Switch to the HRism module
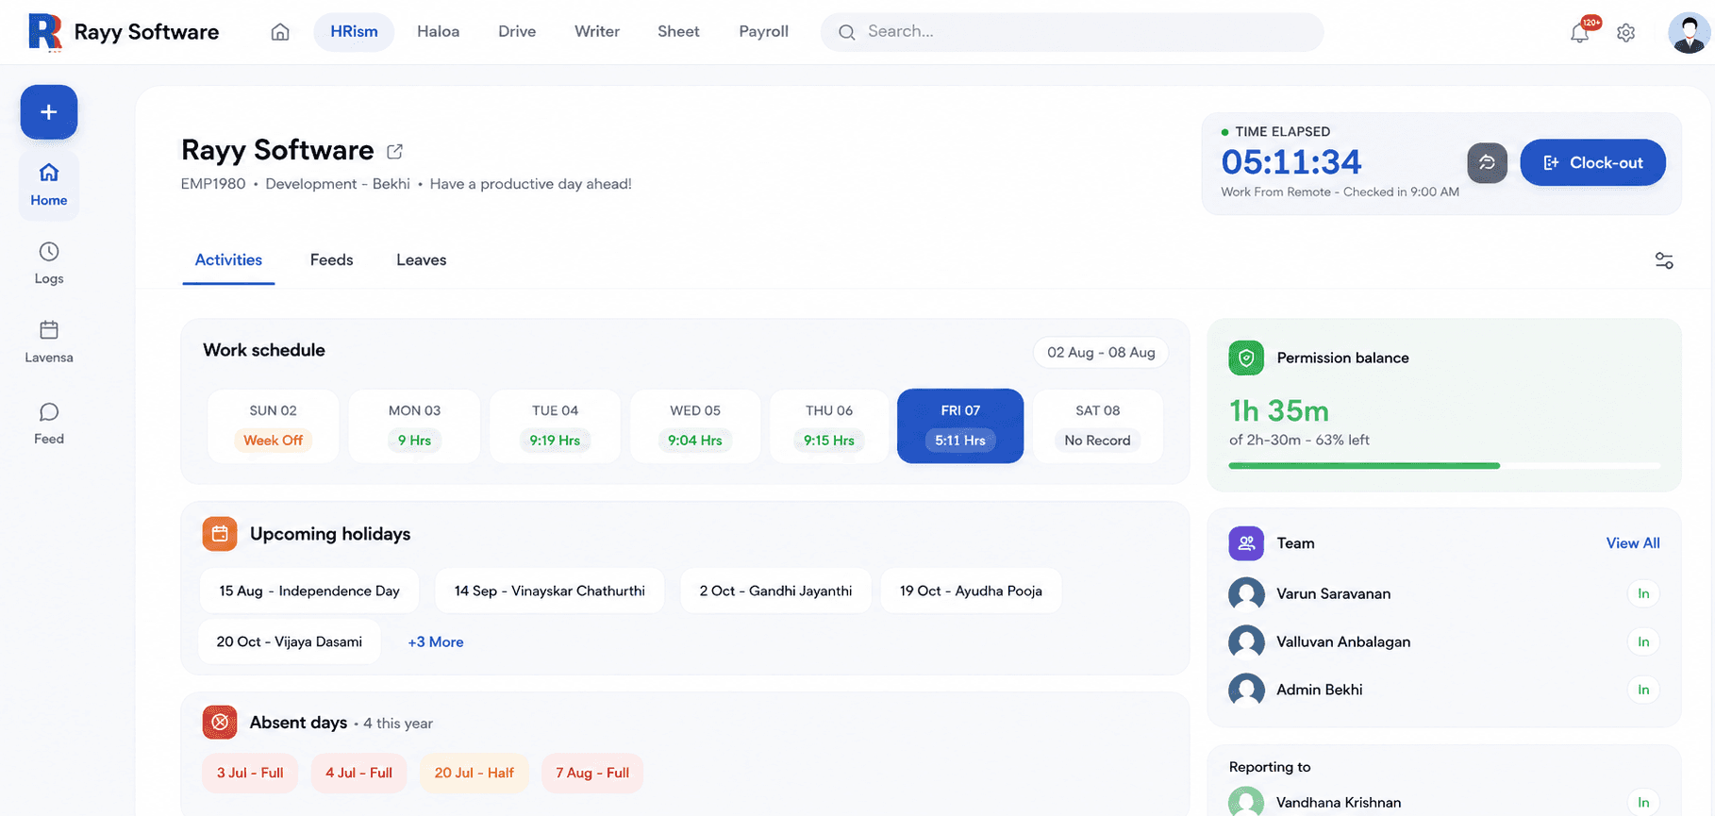 (x=354, y=32)
